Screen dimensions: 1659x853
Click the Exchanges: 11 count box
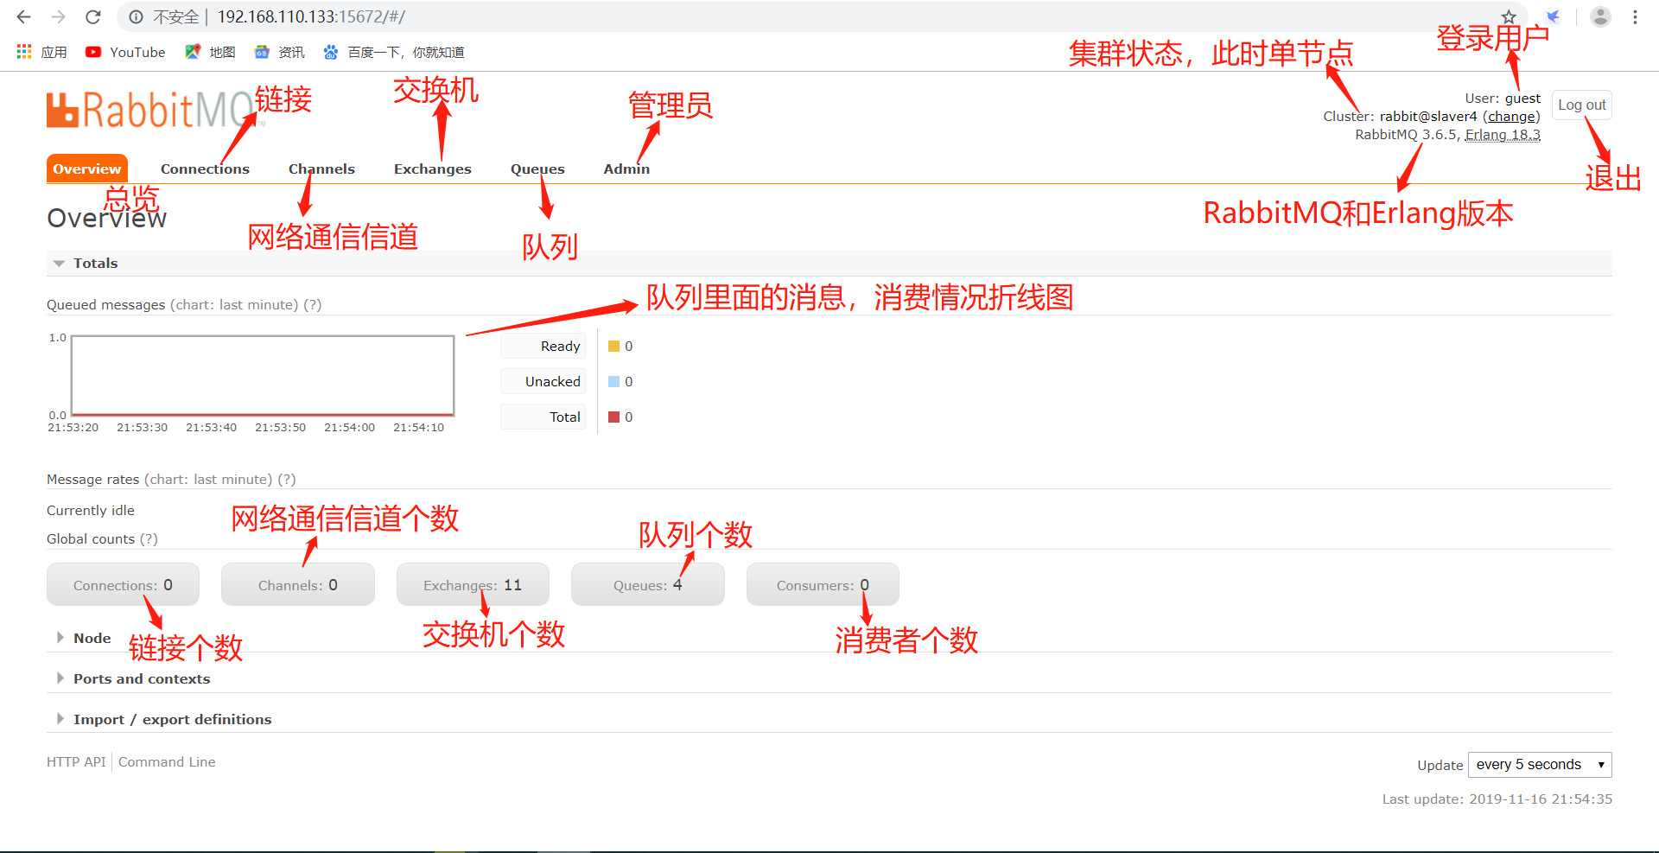click(473, 584)
